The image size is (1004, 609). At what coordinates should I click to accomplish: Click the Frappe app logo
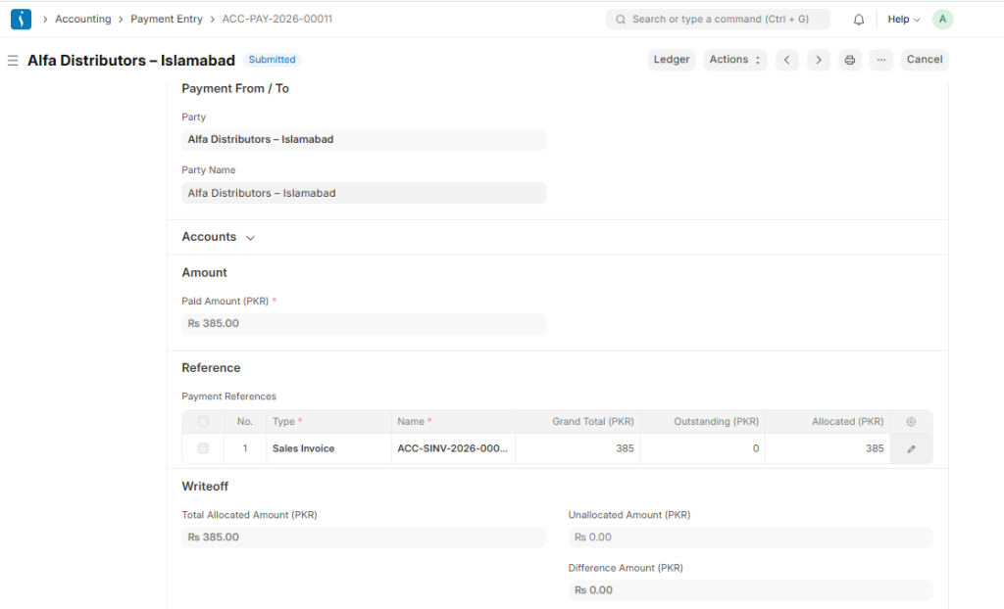pyautogui.click(x=21, y=19)
